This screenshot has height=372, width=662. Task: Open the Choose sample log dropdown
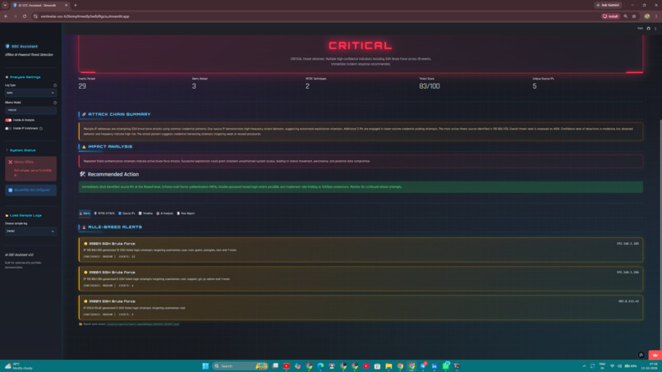pos(30,231)
